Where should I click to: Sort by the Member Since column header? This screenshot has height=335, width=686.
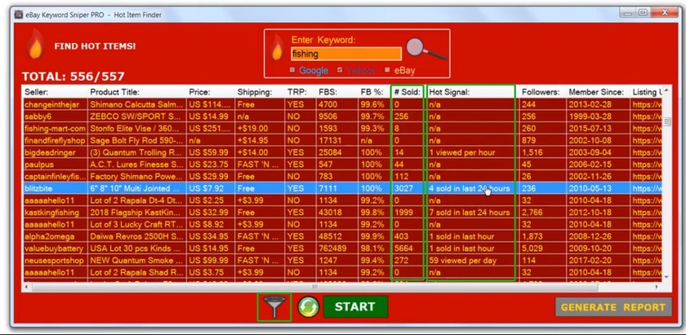[x=598, y=92]
